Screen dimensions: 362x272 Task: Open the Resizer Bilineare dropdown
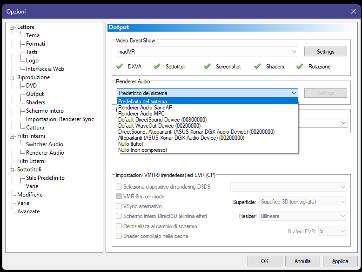pos(303,216)
